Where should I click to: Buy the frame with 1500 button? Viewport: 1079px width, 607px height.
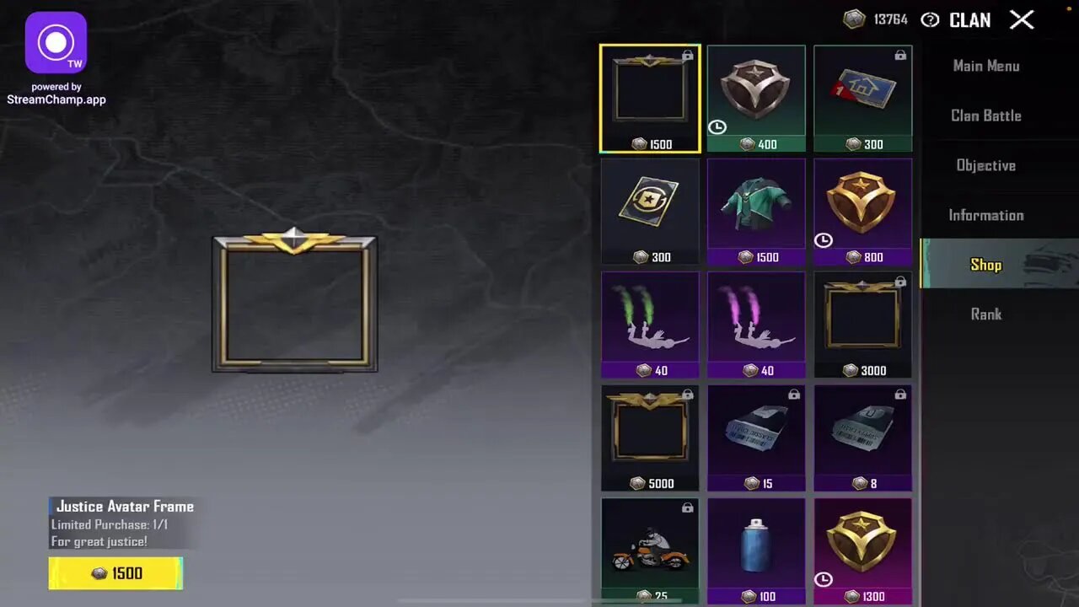(x=115, y=573)
